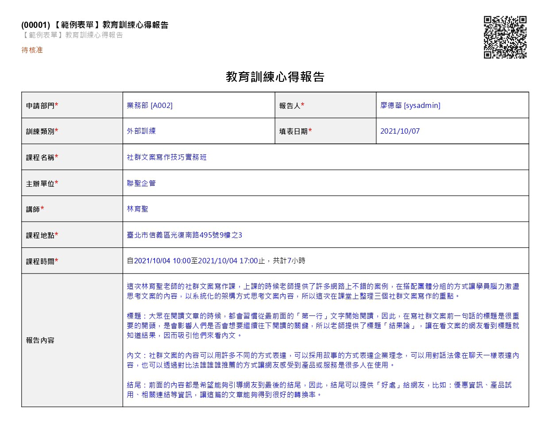Screen dimensions: 549x423
Task: Click the QR code image
Action: (x=505, y=37)
